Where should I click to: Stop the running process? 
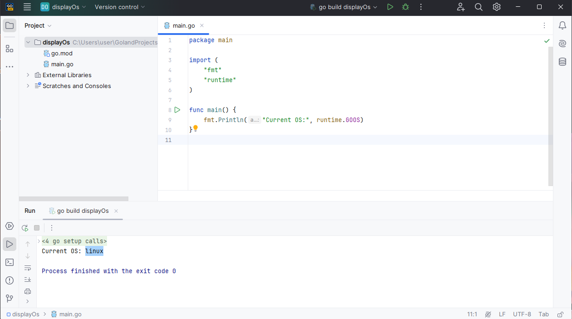point(36,227)
